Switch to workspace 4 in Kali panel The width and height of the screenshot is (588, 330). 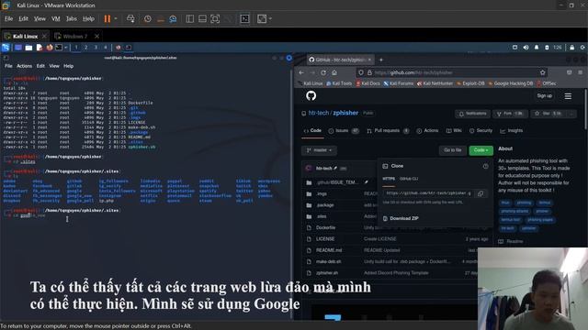(x=106, y=48)
